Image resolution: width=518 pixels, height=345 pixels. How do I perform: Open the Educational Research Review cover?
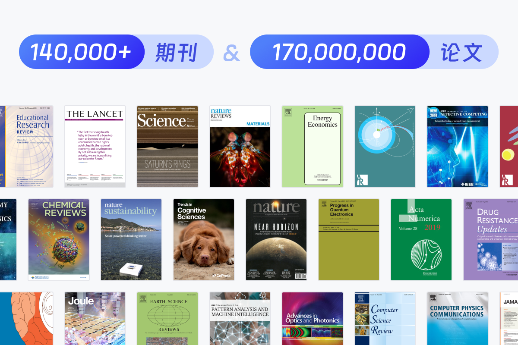click(x=27, y=147)
